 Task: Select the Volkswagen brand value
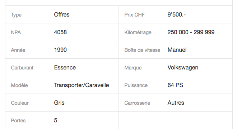click(183, 68)
